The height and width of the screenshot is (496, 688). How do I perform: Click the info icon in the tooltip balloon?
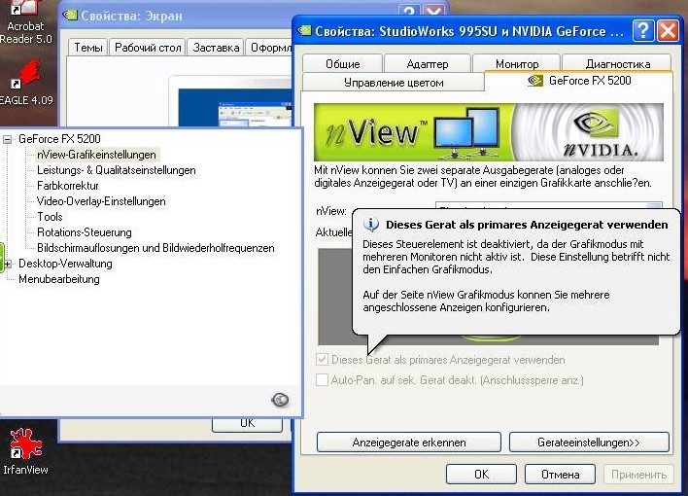click(371, 225)
